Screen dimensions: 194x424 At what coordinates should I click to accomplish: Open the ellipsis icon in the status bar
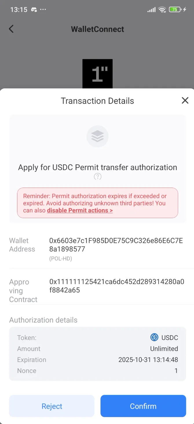[43, 10]
